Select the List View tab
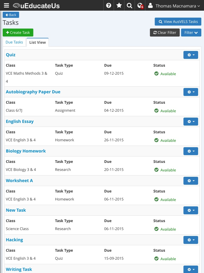 click(x=37, y=42)
